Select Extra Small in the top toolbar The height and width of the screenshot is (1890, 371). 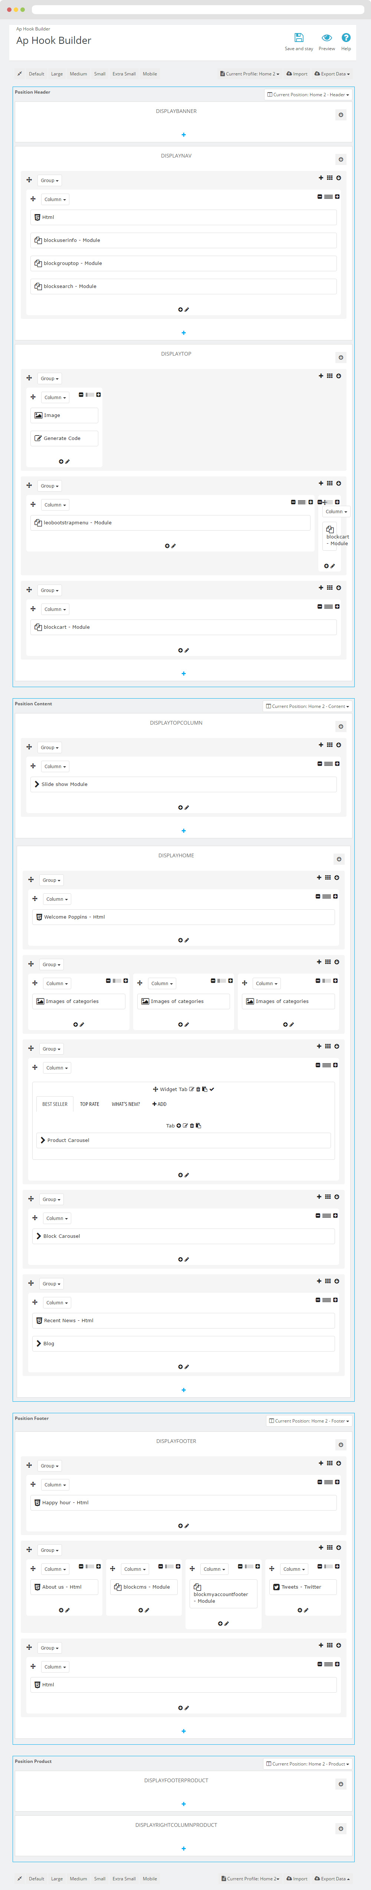[124, 73]
